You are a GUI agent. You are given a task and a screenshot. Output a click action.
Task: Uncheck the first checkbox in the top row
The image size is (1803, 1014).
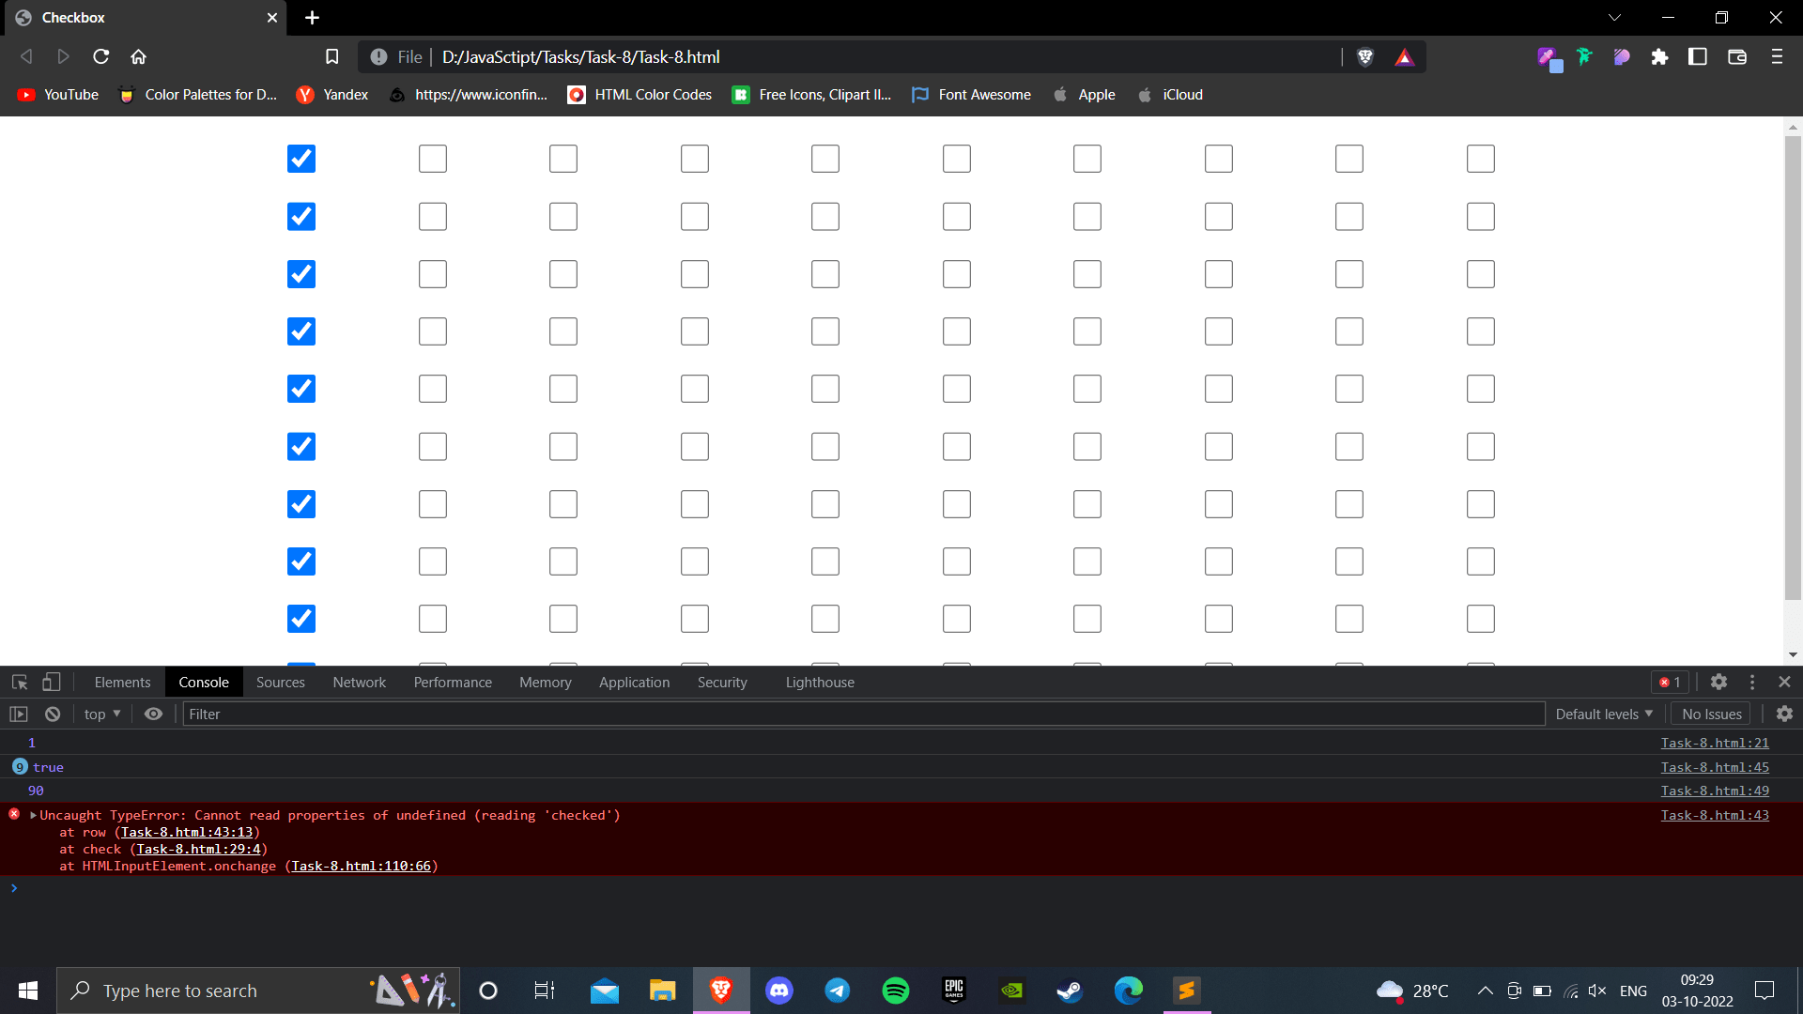click(300, 159)
